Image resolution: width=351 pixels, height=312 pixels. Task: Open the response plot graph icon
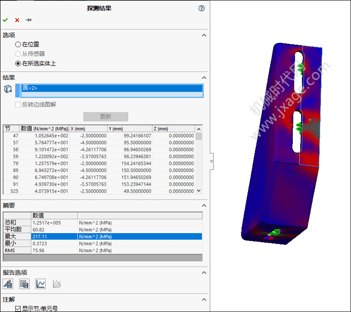click(x=41, y=284)
